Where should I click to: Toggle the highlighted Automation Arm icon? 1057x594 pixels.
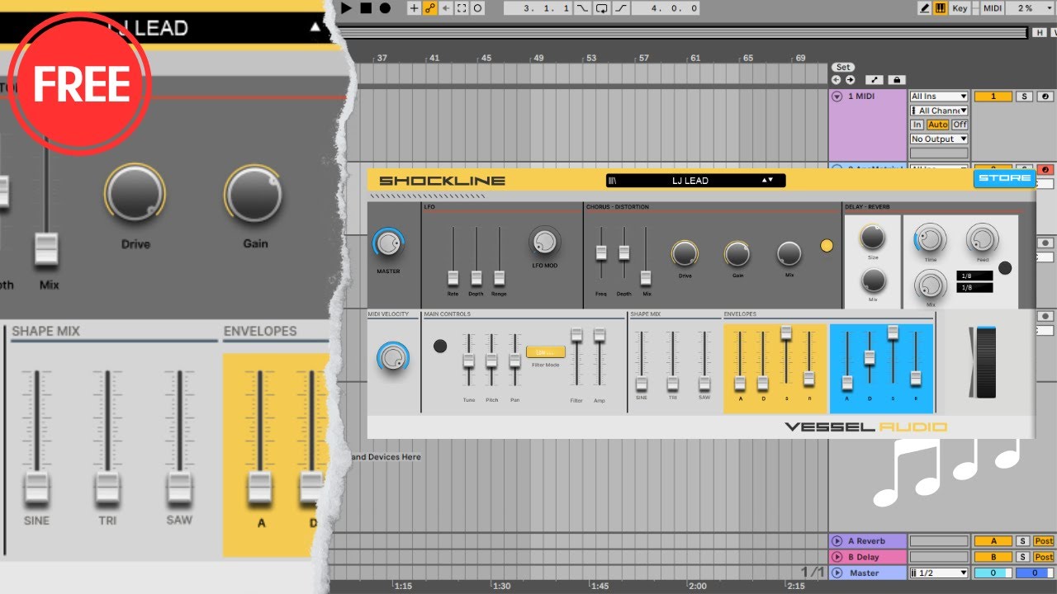[430, 8]
